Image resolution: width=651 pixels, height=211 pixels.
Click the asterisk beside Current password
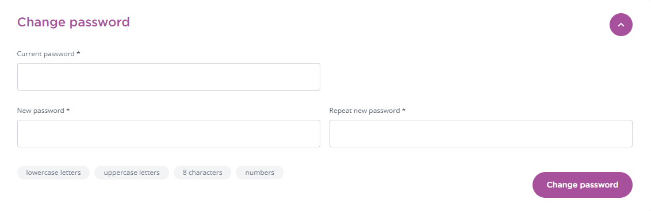[78, 53]
